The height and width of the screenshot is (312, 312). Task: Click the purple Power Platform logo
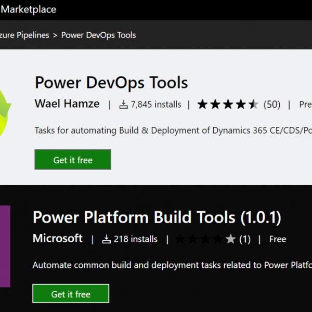(x=5, y=246)
